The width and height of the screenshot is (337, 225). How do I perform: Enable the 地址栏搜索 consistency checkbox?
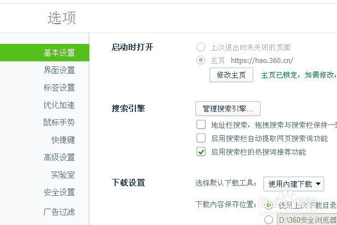(201, 124)
